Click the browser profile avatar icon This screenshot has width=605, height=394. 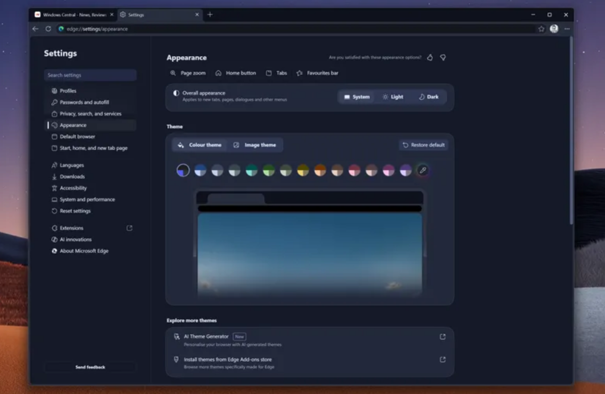[x=554, y=29]
